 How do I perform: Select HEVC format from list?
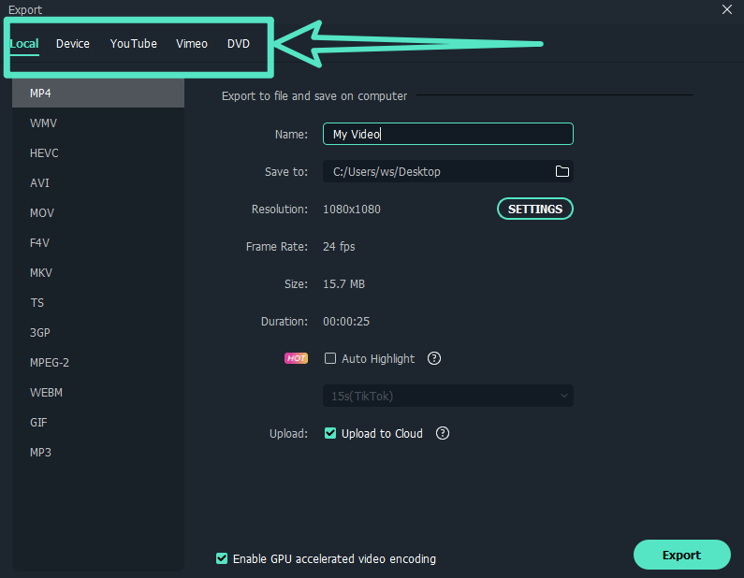click(x=44, y=152)
